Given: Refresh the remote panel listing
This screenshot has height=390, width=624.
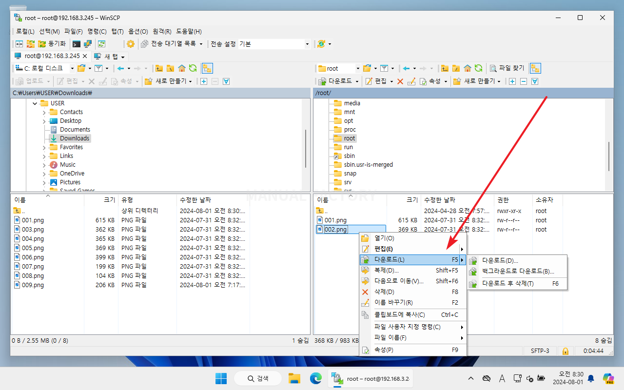Looking at the screenshot, I should pyautogui.click(x=479, y=68).
